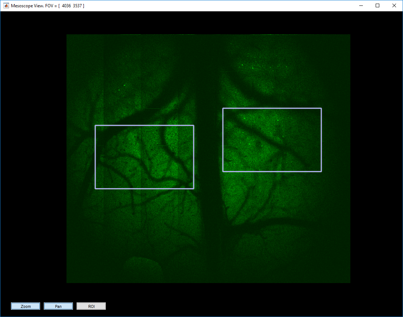This screenshot has width=403, height=317.
Task: Click the top edge of the right ROI
Action: (x=272, y=108)
